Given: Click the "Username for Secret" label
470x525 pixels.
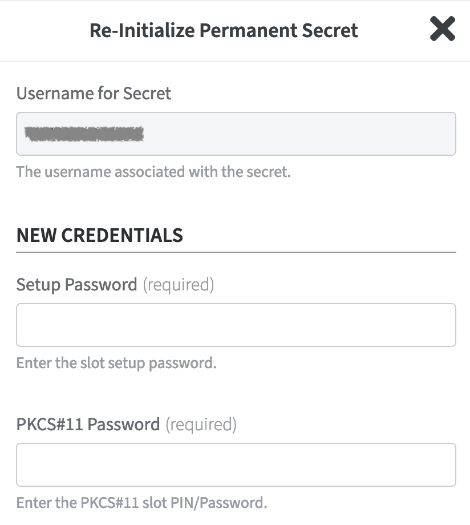Looking at the screenshot, I should pyautogui.click(x=94, y=93).
